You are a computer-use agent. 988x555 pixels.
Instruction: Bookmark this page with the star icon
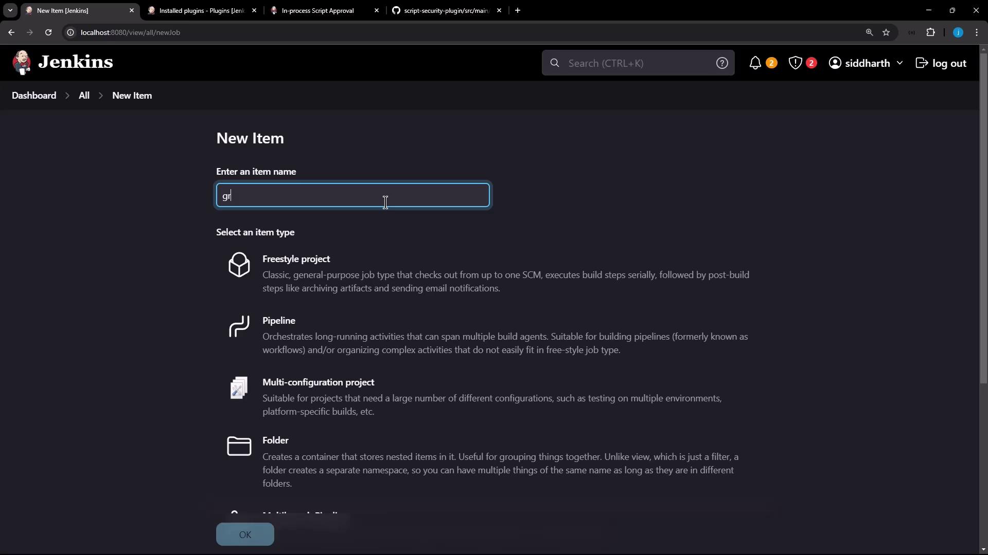886,32
